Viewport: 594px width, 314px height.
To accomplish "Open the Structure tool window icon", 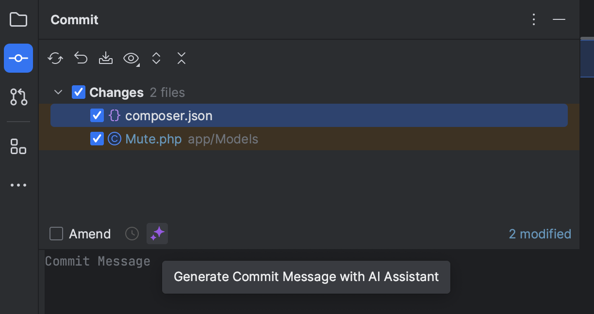I will pyautogui.click(x=18, y=146).
